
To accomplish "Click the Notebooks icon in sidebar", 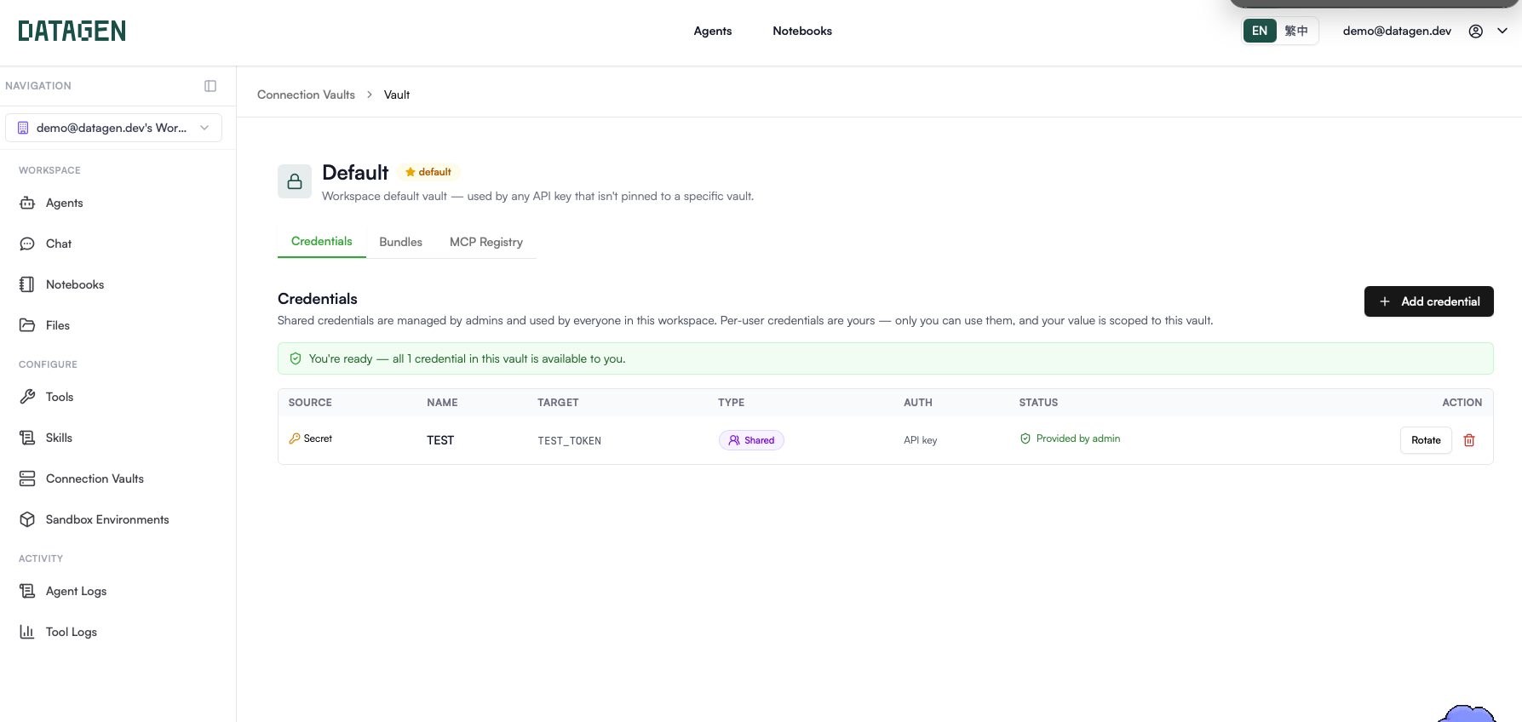I will pos(27,284).
